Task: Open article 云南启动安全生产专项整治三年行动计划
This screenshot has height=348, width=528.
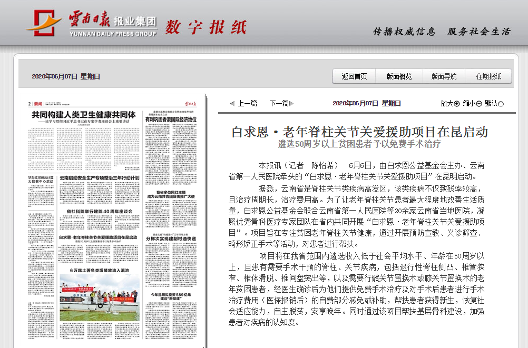Action: (x=100, y=177)
